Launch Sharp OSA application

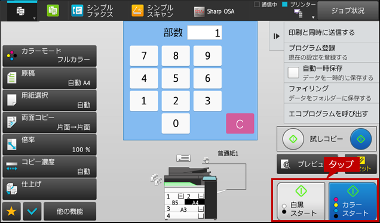pyautogui.click(x=214, y=11)
